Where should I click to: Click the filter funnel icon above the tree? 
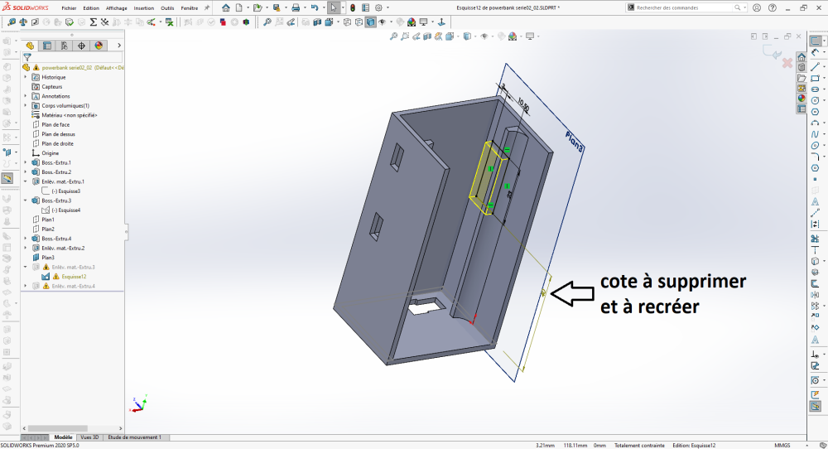(27, 57)
